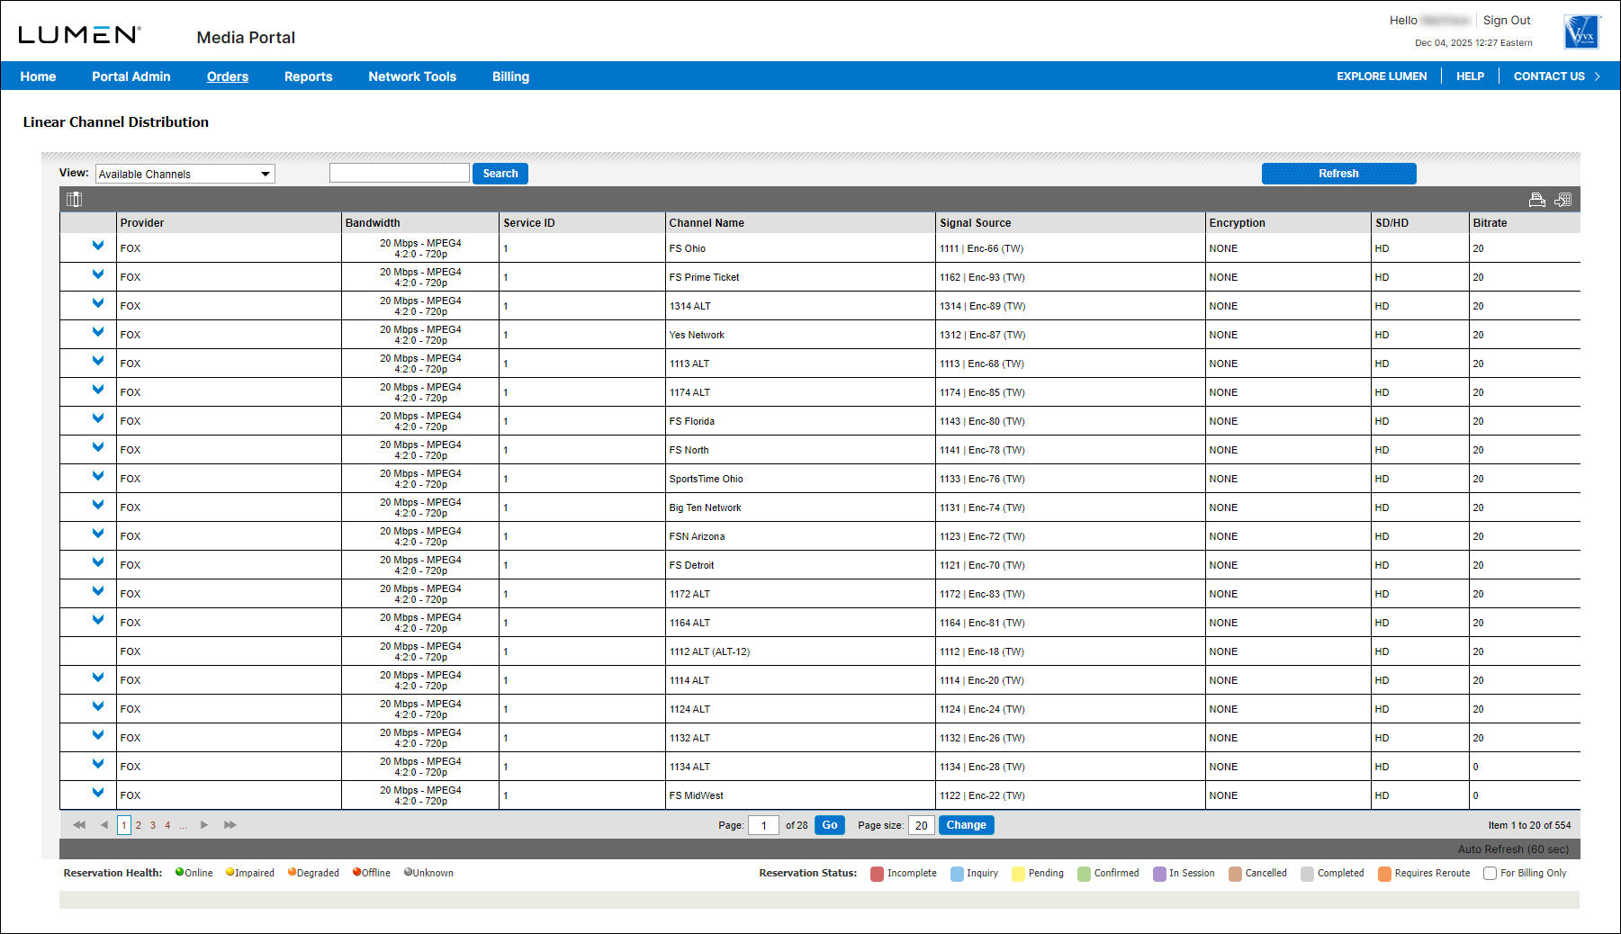The image size is (1621, 934).
Task: Click the For Billing Only box
Action: point(1490,874)
